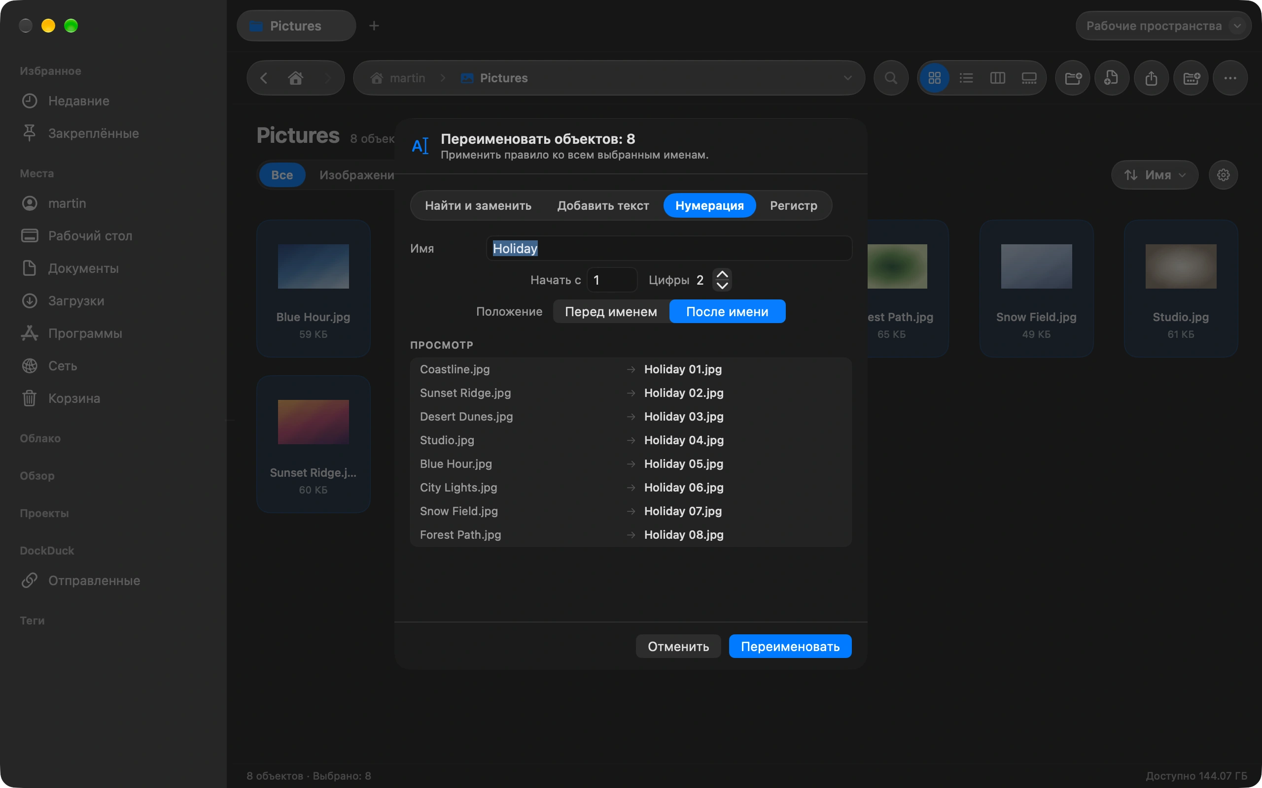
Task: Open the Имя sort dropdown
Action: click(1155, 174)
